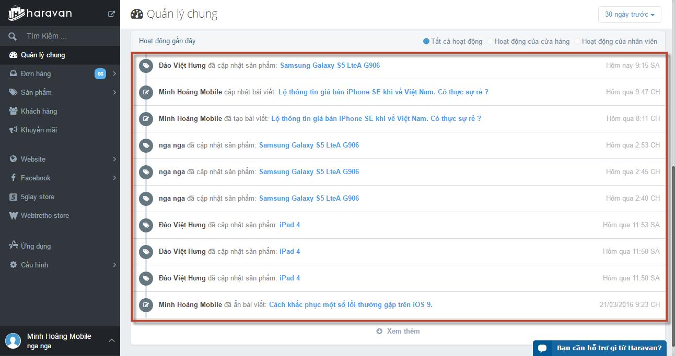
Task: Click the Haravan logo
Action: pos(39,13)
